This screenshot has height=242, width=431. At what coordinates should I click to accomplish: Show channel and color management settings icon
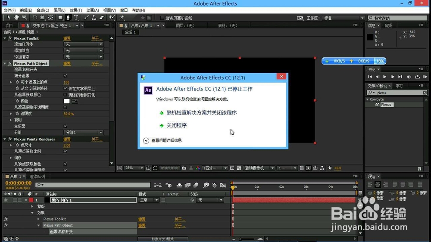tap(198, 168)
